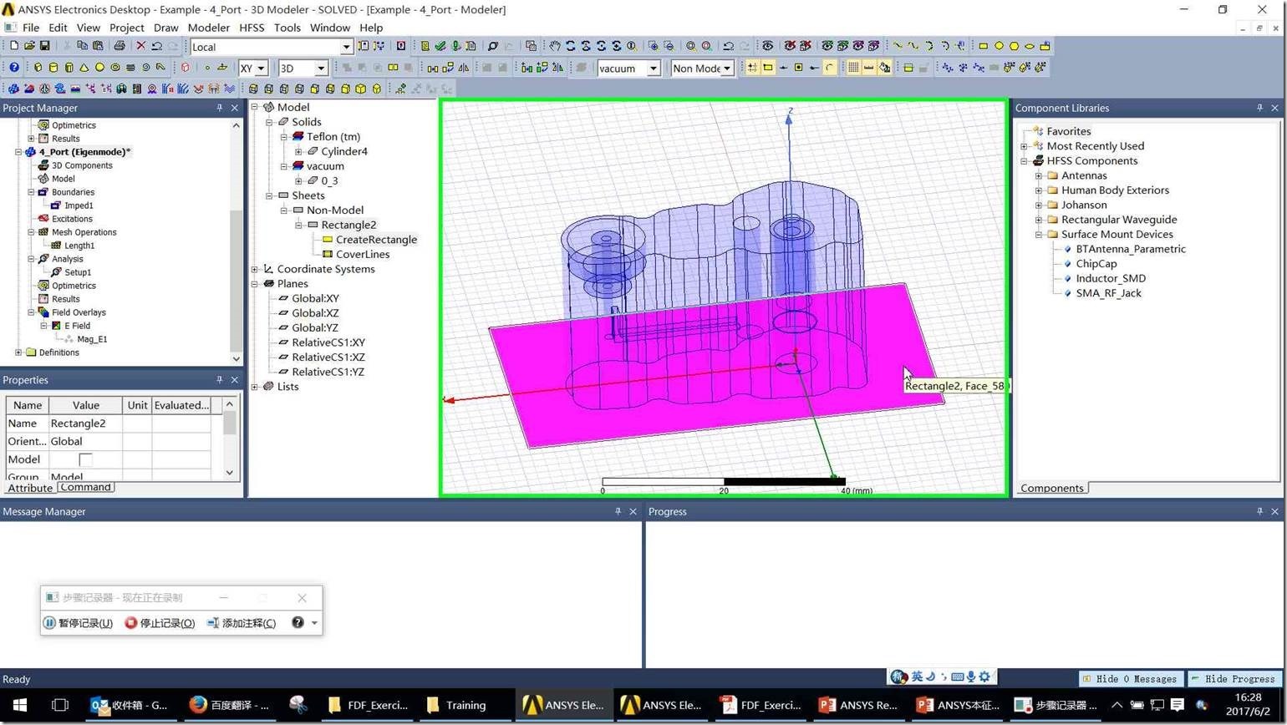Image resolution: width=1287 pixels, height=725 pixels.
Task: Select the Draw box tool
Action: (38, 68)
